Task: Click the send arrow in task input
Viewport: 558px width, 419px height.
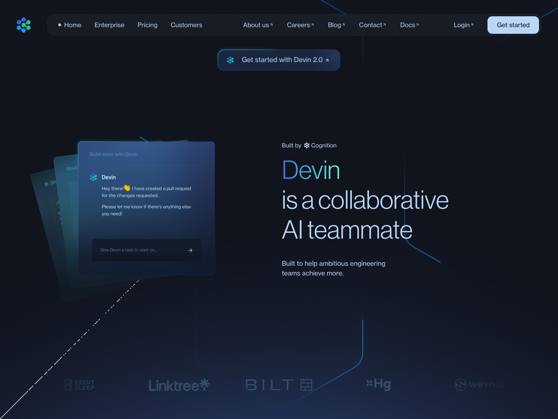Action: click(x=190, y=250)
